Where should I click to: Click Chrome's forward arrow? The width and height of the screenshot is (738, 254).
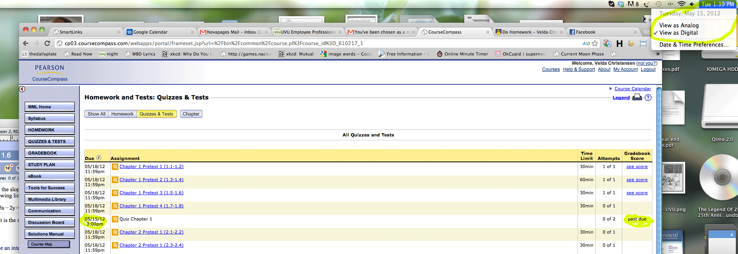pos(36,43)
